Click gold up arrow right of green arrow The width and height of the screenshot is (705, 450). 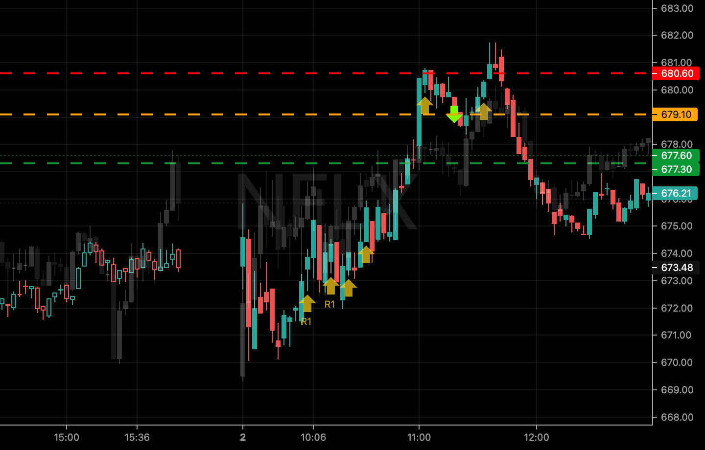coord(483,111)
